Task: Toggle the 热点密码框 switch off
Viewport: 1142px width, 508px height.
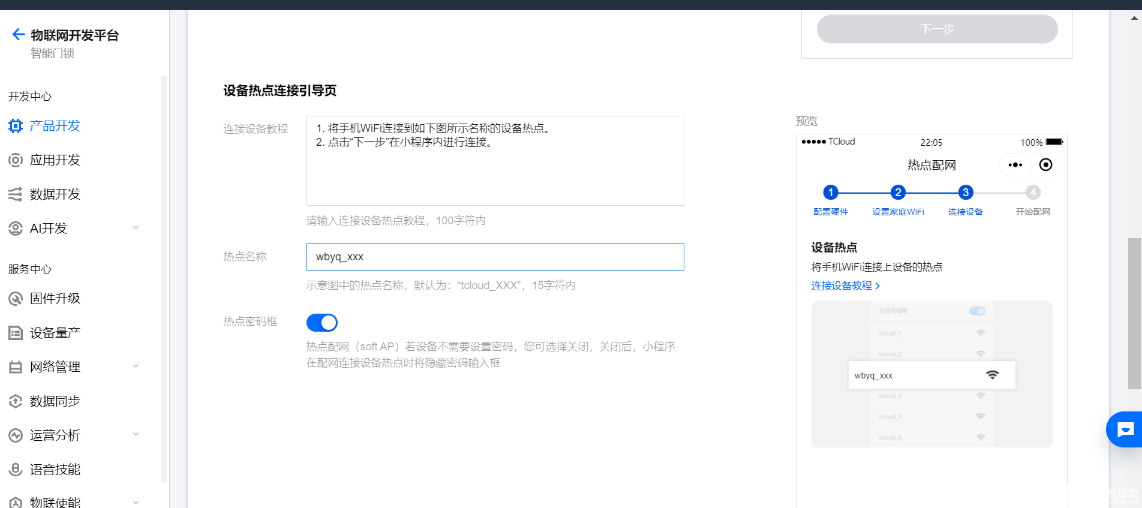Action: coord(322,323)
